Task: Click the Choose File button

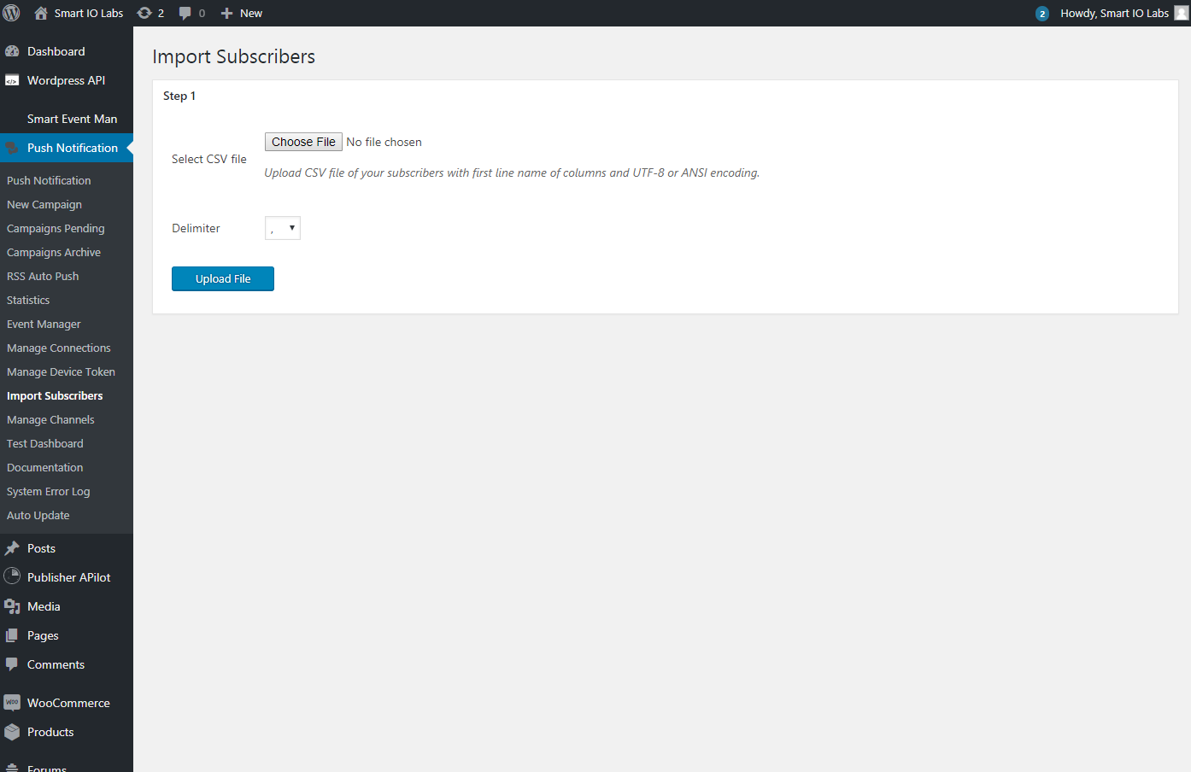Action: tap(303, 142)
